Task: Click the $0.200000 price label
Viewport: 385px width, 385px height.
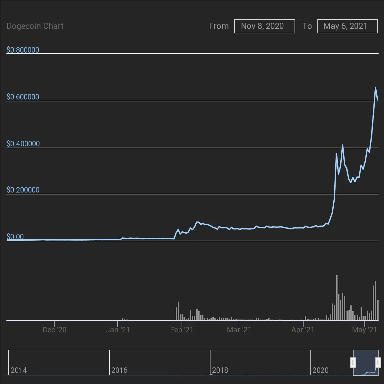Action: click(23, 190)
